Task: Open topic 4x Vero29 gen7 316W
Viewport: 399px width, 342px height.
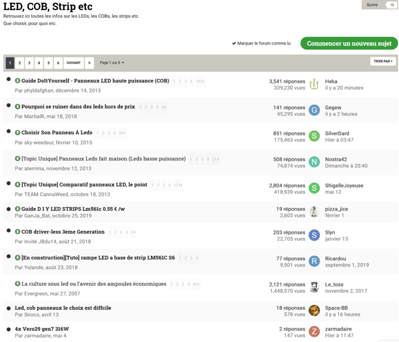Action: pos(42,329)
